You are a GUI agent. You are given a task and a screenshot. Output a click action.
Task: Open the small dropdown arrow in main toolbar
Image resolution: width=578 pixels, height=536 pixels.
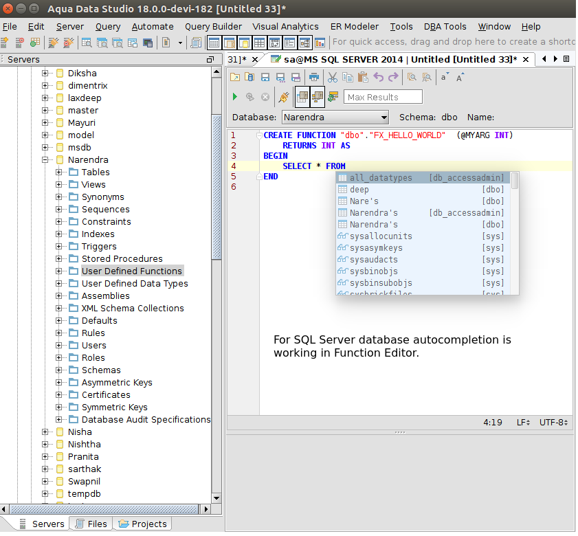pos(180,43)
